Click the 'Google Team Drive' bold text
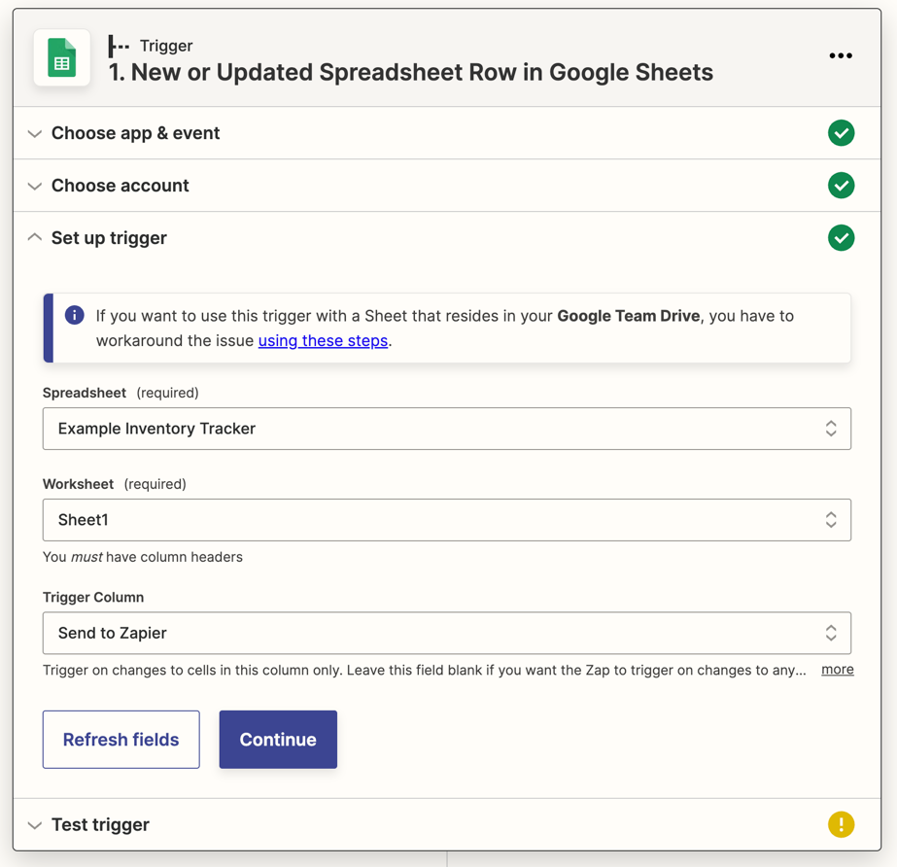The image size is (897, 867). tap(629, 316)
